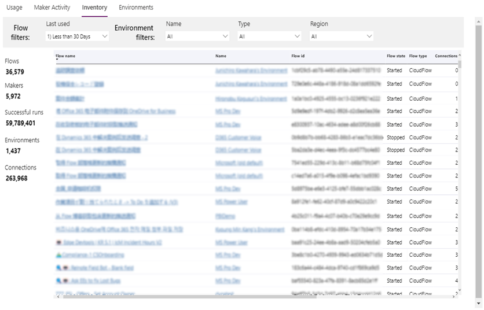Image resolution: width=484 pixels, height=310 pixels.
Task: Click the table's vertical scrollbar thumb
Action: click(460, 64)
